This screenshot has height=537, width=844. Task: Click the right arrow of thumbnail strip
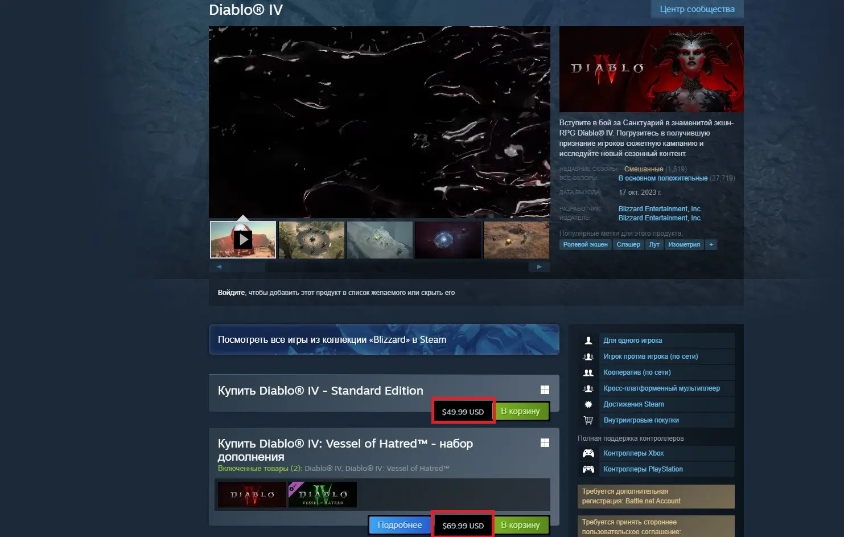540,267
